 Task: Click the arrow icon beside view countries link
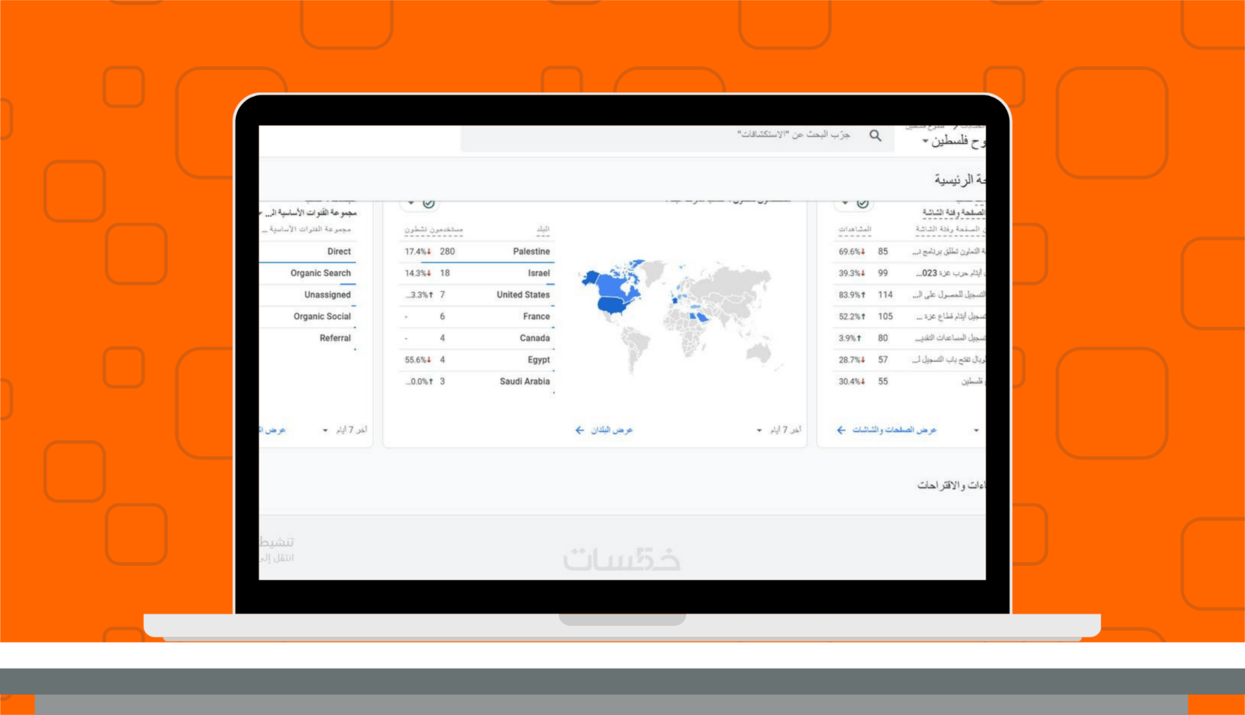point(580,430)
